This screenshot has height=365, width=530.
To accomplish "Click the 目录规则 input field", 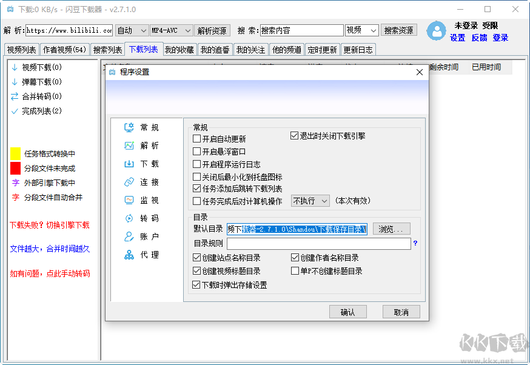I will pos(319,243).
